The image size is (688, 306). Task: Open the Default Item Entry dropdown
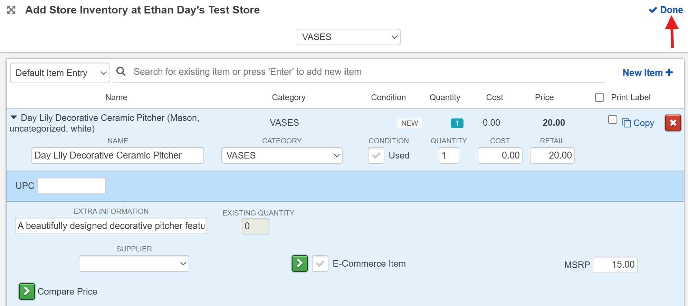click(x=60, y=73)
